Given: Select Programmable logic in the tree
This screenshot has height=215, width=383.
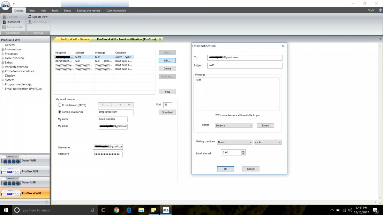Looking at the screenshot, I should coord(19,84).
